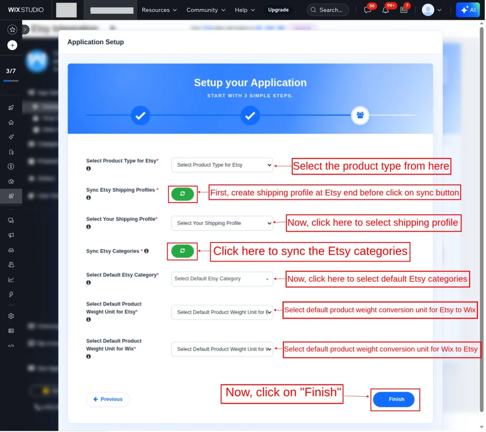Open the lightning automations sidebar icon
Viewport: 486px width, 432px height.
pyautogui.click(x=11, y=294)
